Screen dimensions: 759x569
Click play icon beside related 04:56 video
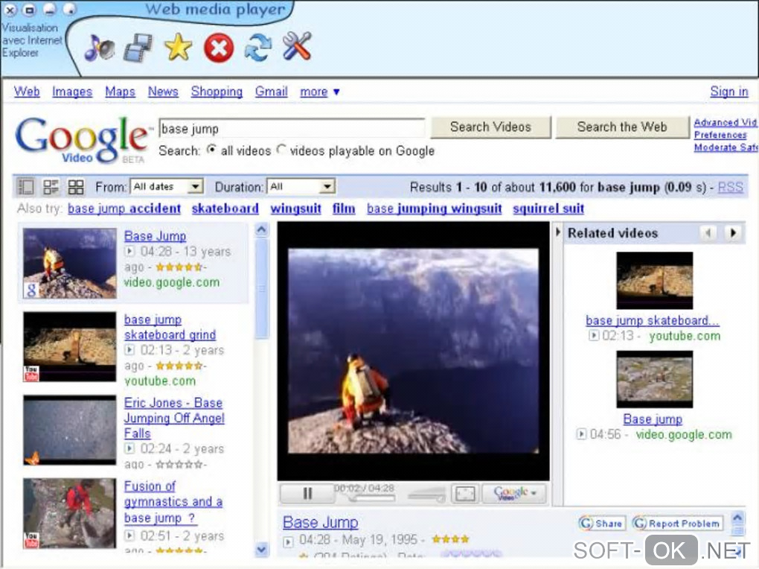(581, 433)
